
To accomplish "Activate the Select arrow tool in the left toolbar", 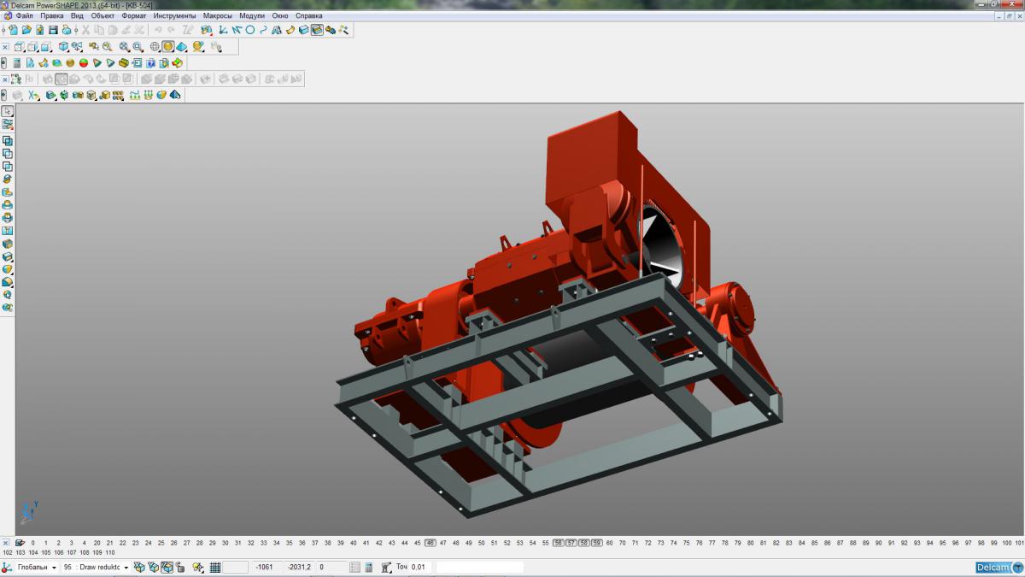I will [8, 111].
